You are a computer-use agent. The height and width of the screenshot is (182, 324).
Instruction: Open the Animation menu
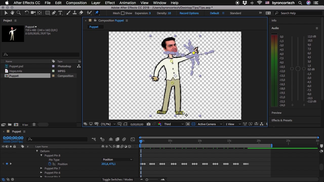(128, 3)
